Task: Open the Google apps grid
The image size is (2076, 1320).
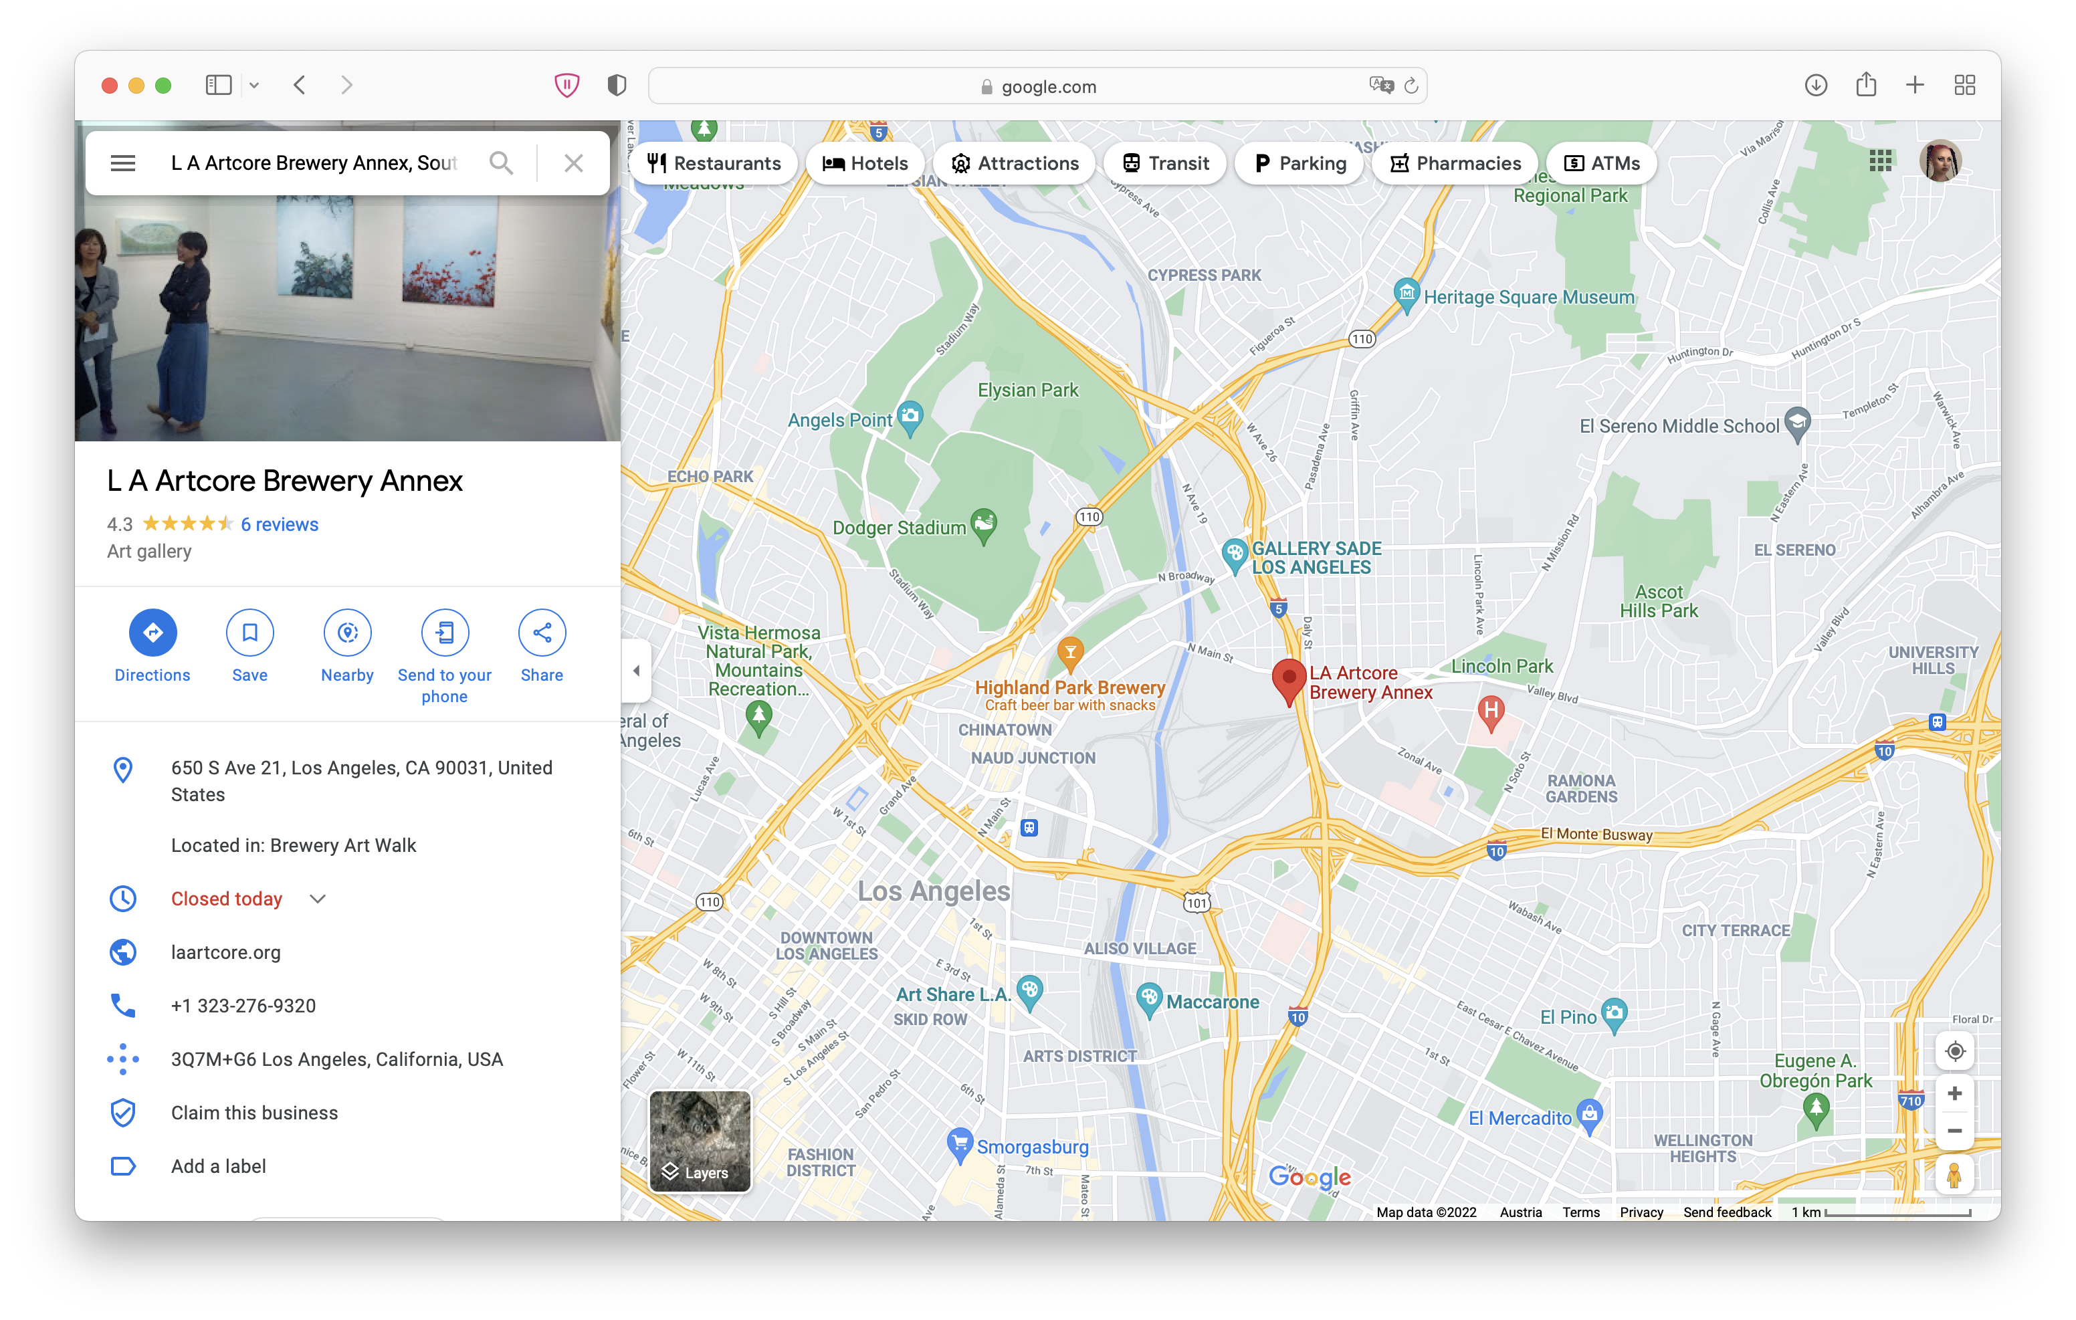Action: tap(1880, 161)
